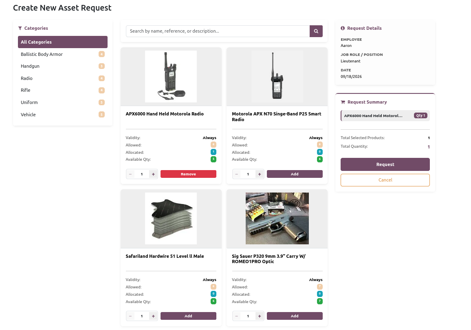The image size is (471, 330).
Task: Increase quantity for Motorola APX N70 radio
Action: [260, 174]
